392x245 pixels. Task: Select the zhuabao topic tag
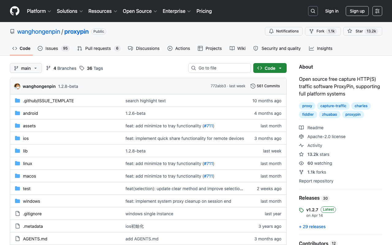click(330, 115)
